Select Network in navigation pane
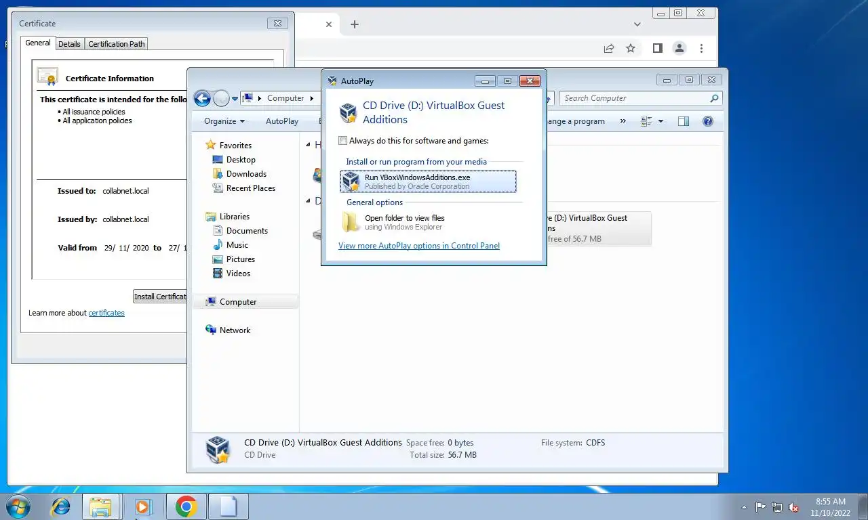The width and height of the screenshot is (868, 520). coord(235,330)
